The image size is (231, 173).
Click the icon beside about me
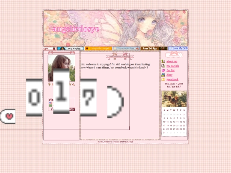[163, 61]
